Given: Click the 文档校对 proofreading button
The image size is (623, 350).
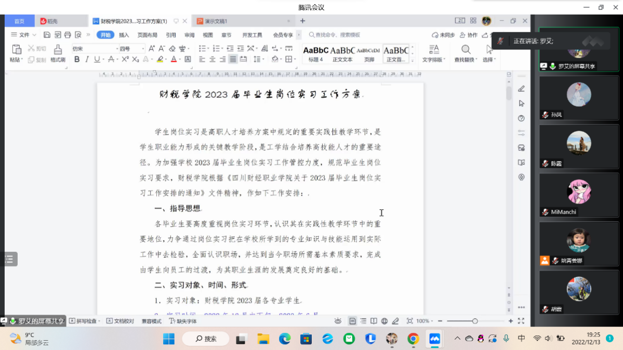Looking at the screenshot, I should pos(121,321).
